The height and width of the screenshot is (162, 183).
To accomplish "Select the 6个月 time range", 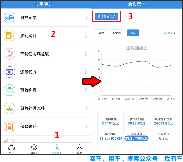I will [x=117, y=33].
